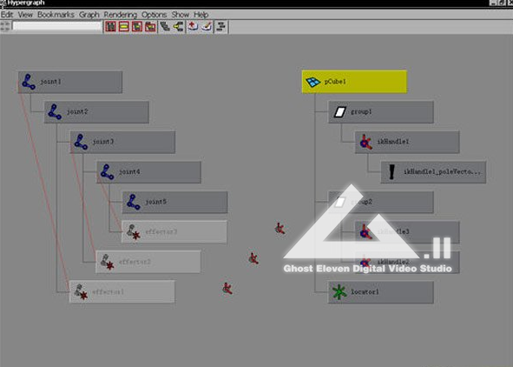The image size is (513, 367).
Task: Click the Frame Branch toolbar icon
Action: (x=150, y=27)
